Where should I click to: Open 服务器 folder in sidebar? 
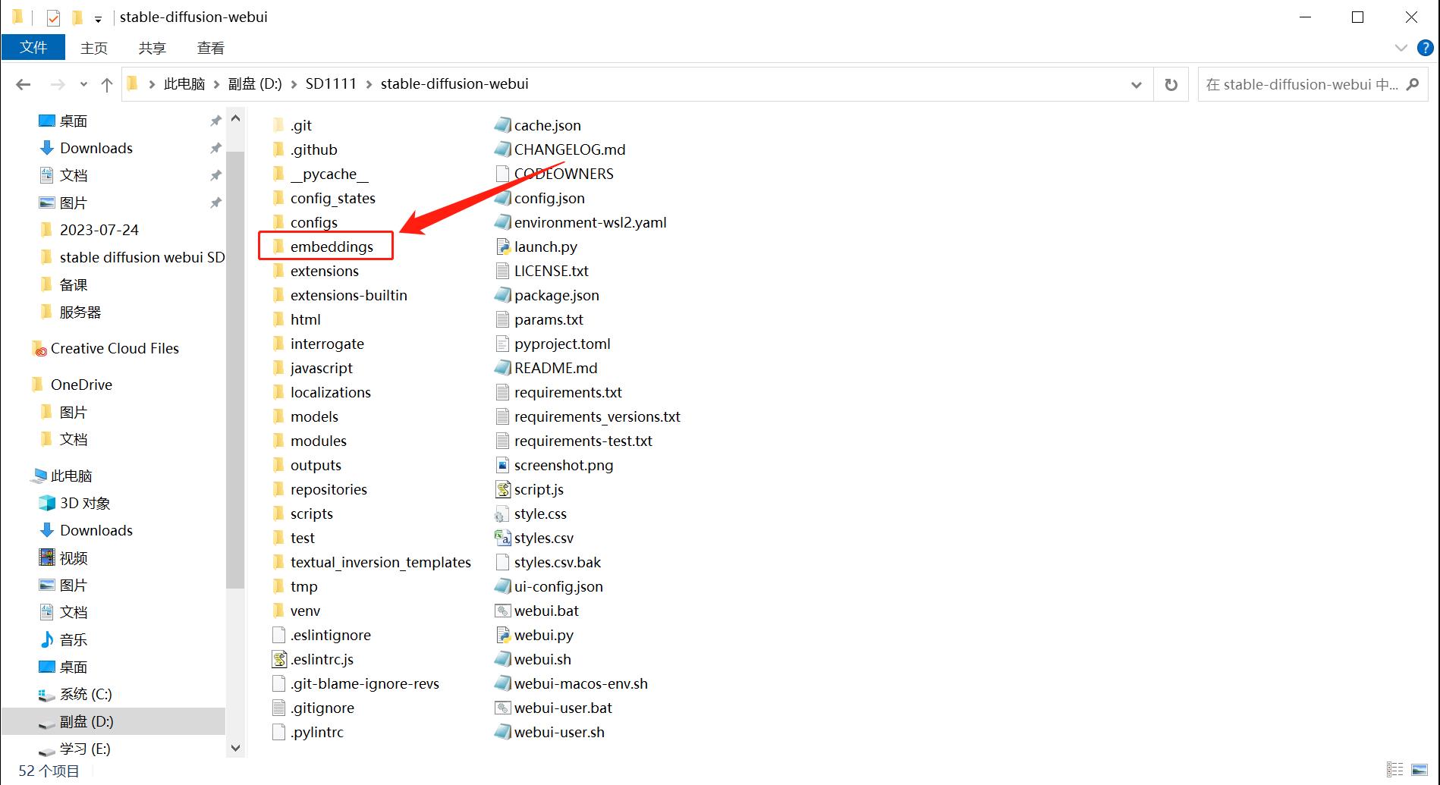[80, 312]
